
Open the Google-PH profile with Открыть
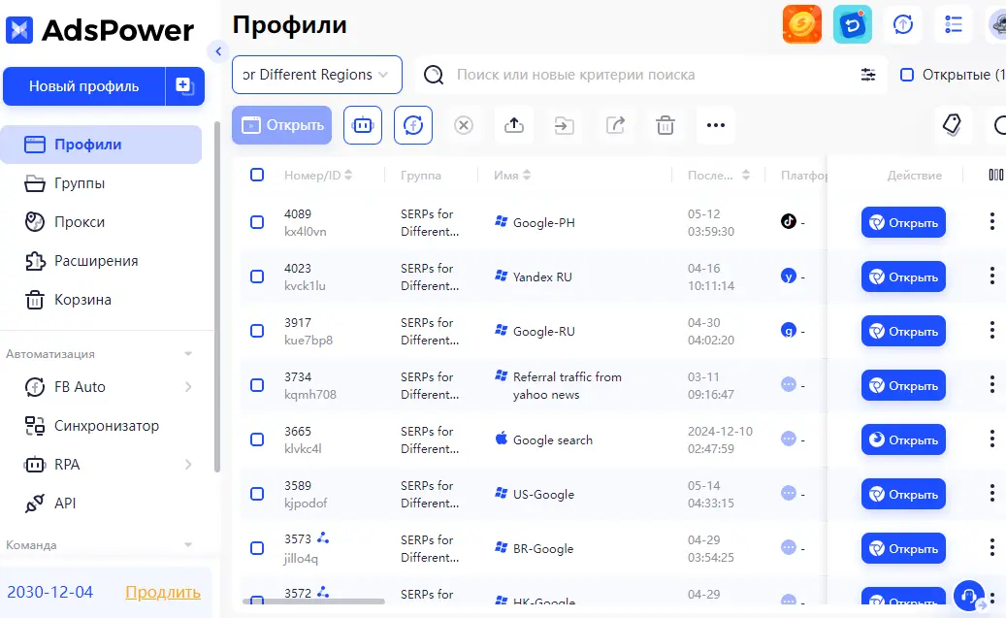pyautogui.click(x=903, y=223)
